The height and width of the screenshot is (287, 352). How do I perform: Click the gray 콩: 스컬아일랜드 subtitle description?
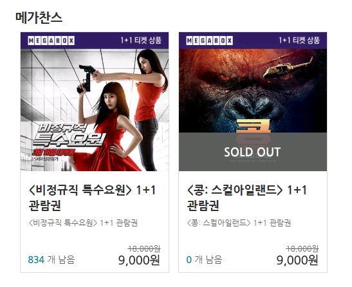(x=239, y=223)
